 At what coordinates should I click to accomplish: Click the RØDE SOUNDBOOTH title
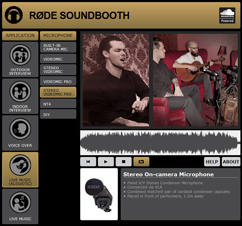click(x=79, y=15)
